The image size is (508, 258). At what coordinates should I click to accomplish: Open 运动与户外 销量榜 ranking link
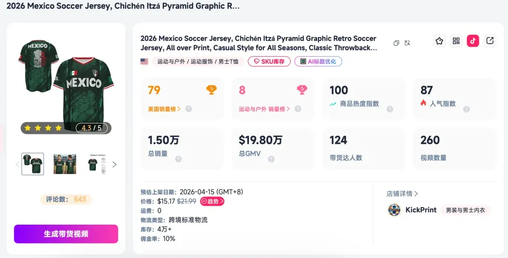[264, 109]
